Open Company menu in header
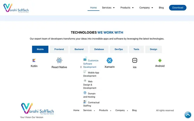 tap(145, 8)
